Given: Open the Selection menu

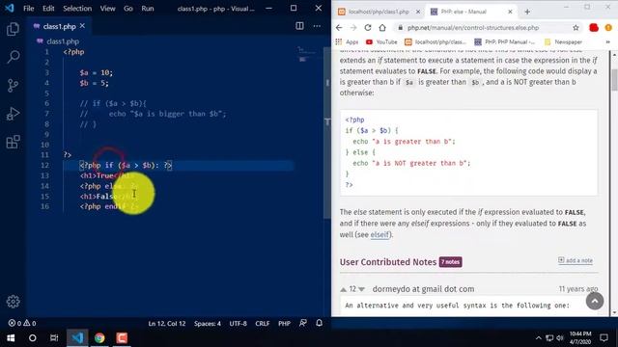Looking at the screenshot, I should click(x=77, y=9).
